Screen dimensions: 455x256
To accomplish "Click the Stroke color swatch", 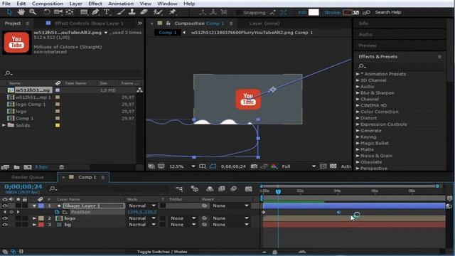I will 348,12.
